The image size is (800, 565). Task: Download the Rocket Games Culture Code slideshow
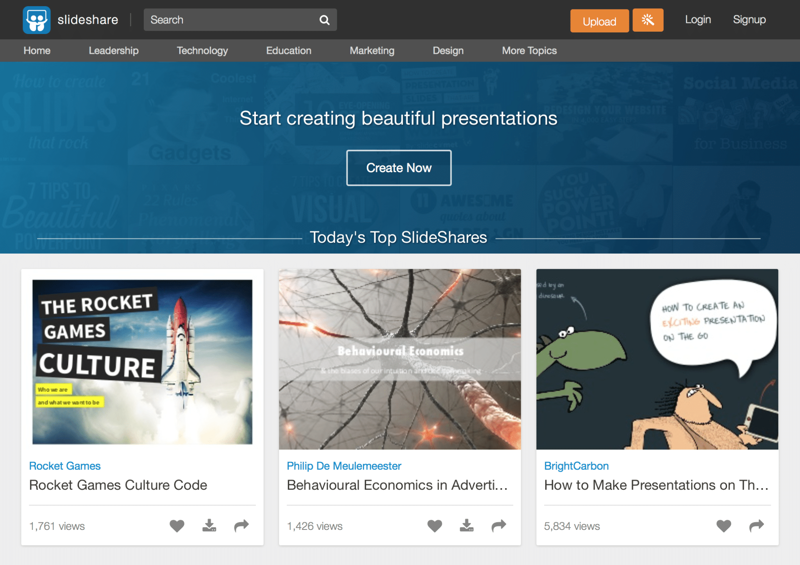tap(209, 526)
